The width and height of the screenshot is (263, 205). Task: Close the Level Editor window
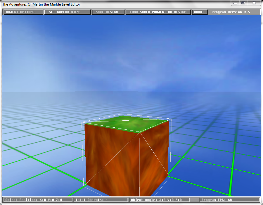(254, 3)
